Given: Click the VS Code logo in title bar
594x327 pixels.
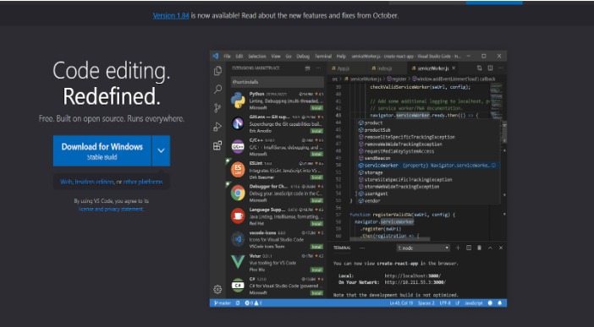Looking at the screenshot, I should click(x=216, y=56).
